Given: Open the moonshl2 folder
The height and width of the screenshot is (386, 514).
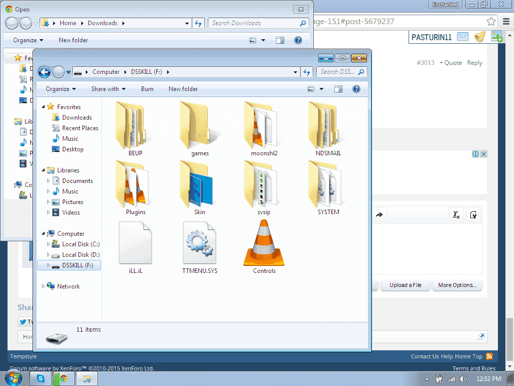Looking at the screenshot, I should click(x=264, y=129).
